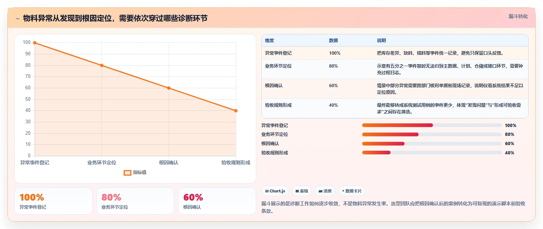Click the chart data point at value 80
This screenshot has height=229, width=543.
point(102,65)
